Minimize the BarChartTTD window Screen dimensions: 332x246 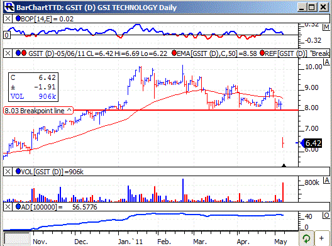pyautogui.click(x=302, y=8)
